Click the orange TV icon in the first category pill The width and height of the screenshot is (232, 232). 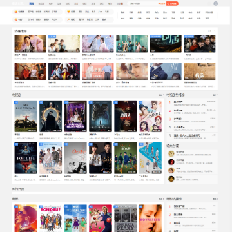[15, 12]
